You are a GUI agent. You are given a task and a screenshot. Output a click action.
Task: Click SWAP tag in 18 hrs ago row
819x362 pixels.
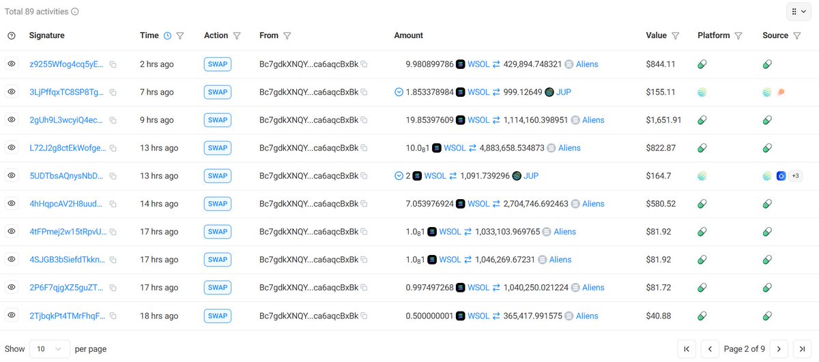pos(218,316)
